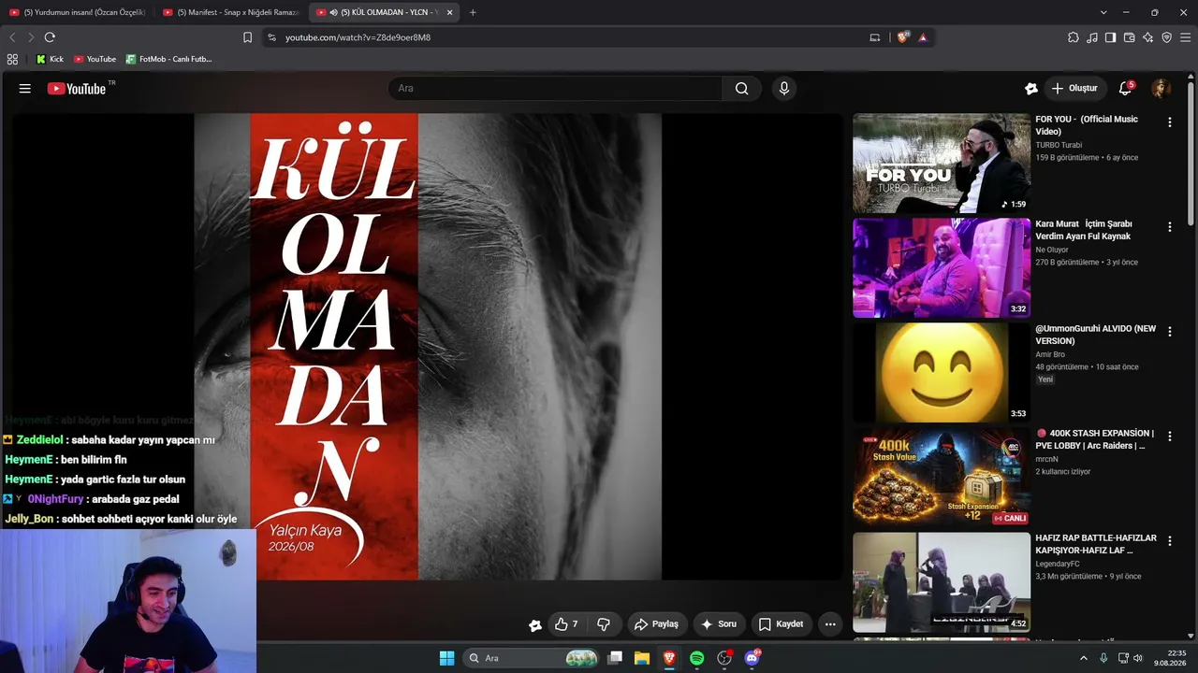1198x673 pixels.
Task: Open the playlist music note icon
Action: (1092, 37)
